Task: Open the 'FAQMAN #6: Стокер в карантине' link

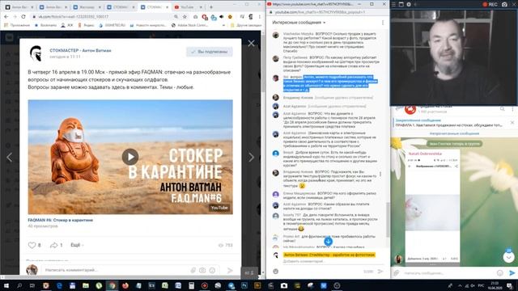Action: coord(60,220)
